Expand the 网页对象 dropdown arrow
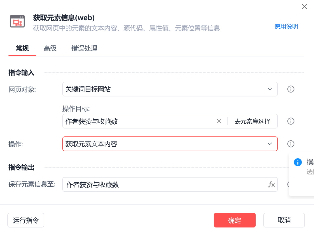Screen dimensions: 314x234 (x=270, y=89)
